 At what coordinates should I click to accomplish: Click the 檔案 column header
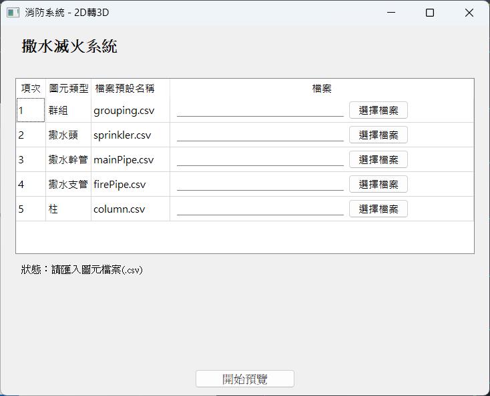point(322,89)
